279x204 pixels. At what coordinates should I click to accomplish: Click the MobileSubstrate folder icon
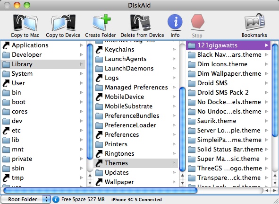tap(99, 106)
